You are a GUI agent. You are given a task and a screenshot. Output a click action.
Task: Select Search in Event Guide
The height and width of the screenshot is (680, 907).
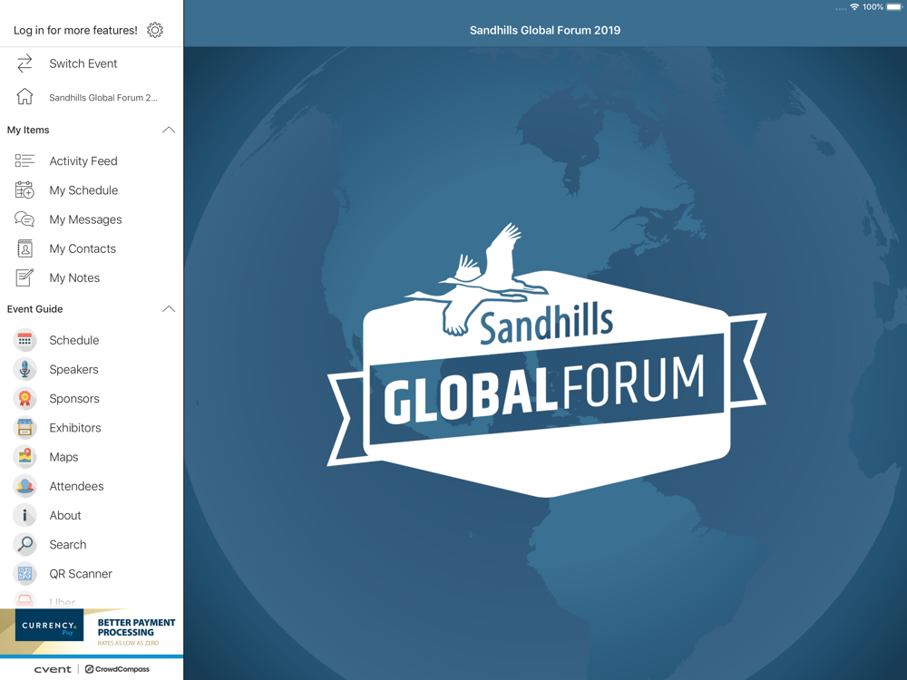pyautogui.click(x=92, y=545)
